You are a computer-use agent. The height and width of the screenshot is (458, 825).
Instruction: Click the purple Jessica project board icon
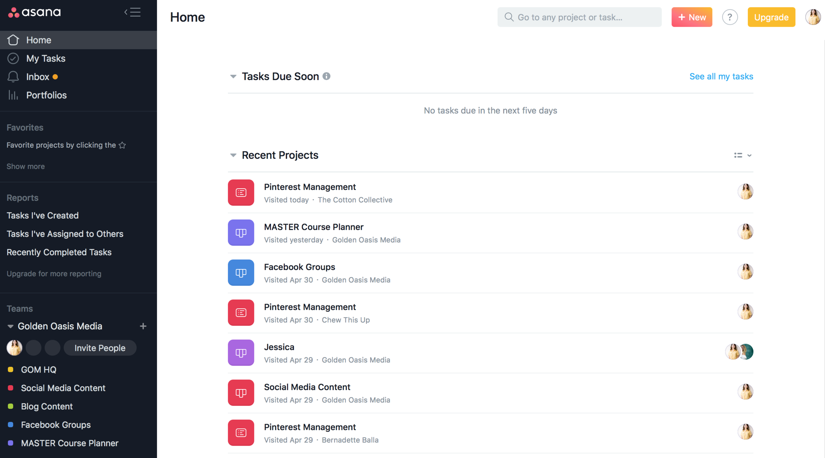coord(241,352)
